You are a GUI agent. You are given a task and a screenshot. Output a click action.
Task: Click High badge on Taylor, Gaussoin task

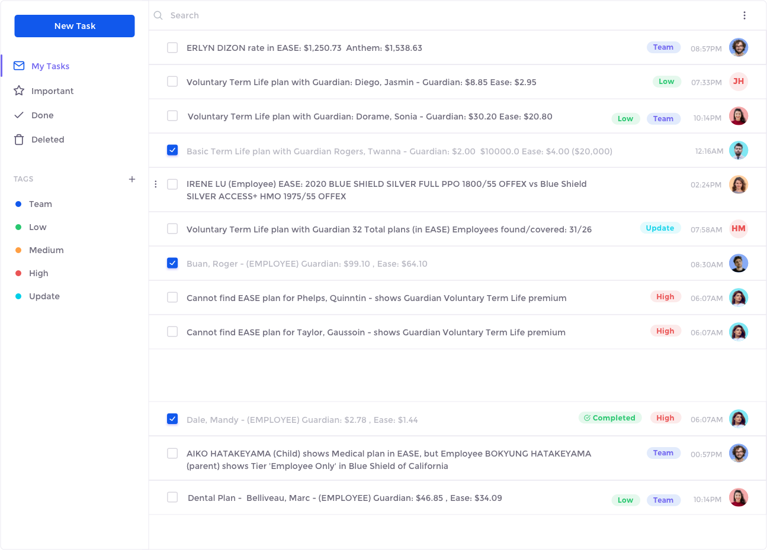665,331
